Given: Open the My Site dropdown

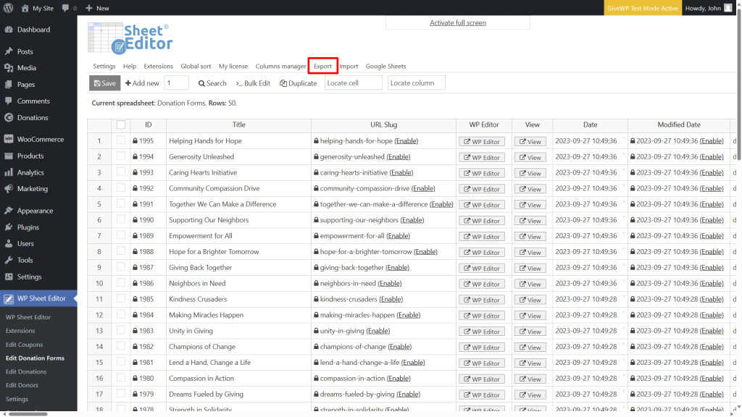Looking at the screenshot, I should 34,8.
